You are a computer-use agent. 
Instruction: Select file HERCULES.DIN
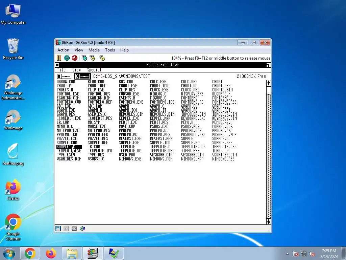162,114
